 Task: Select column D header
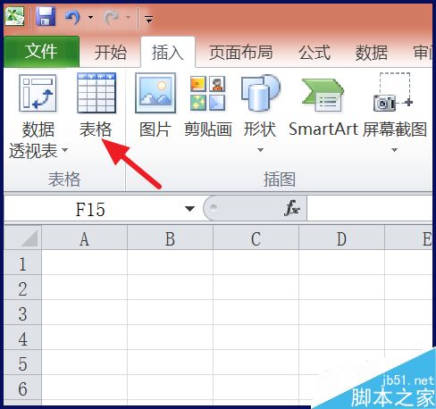point(341,238)
